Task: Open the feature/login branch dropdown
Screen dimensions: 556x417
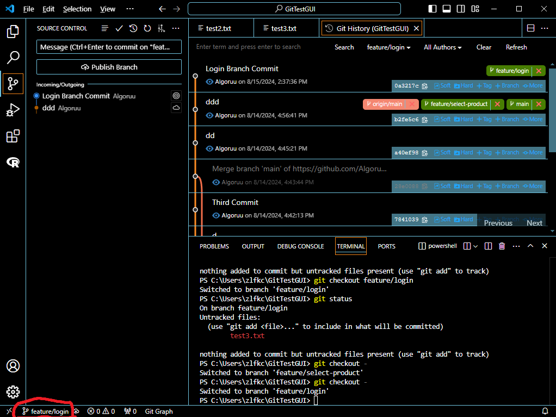Action: coord(388,47)
